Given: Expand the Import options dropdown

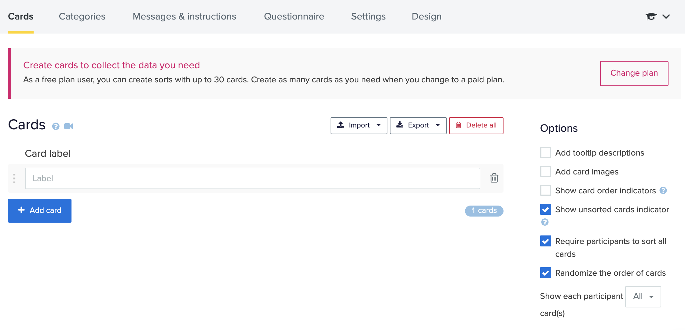Looking at the screenshot, I should (x=379, y=125).
